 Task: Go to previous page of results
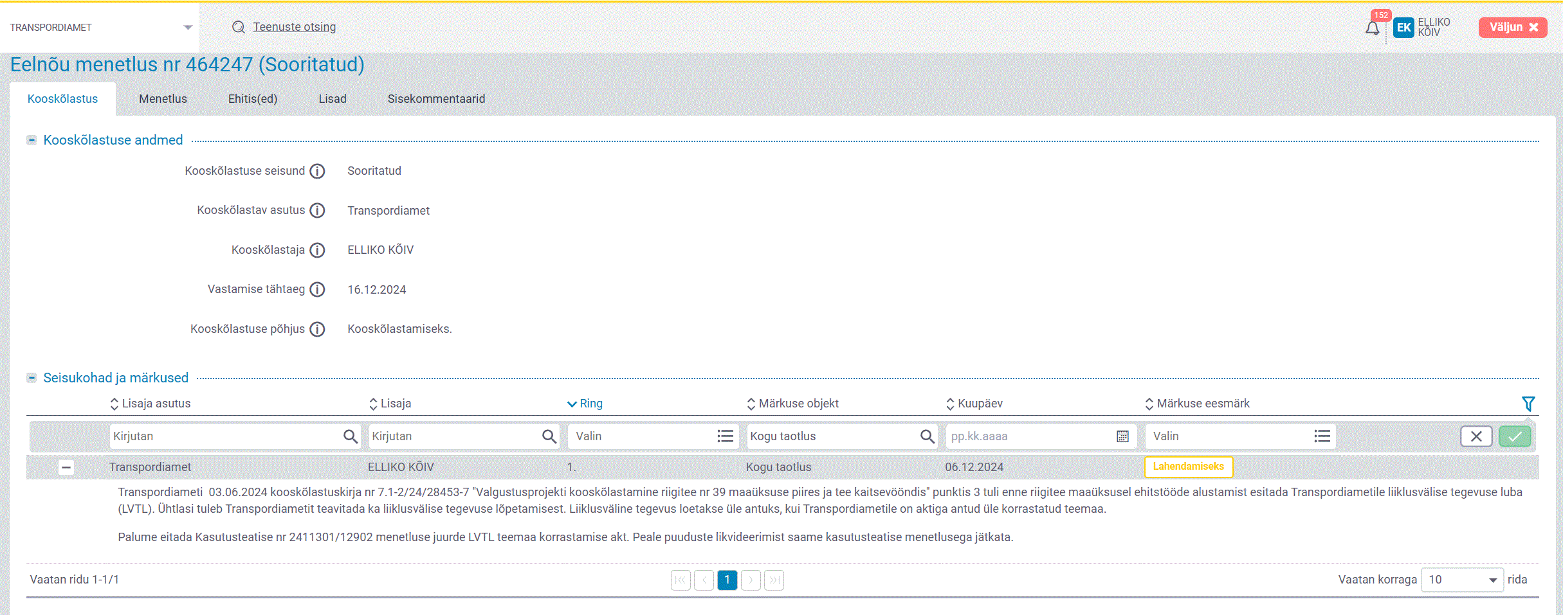click(704, 580)
